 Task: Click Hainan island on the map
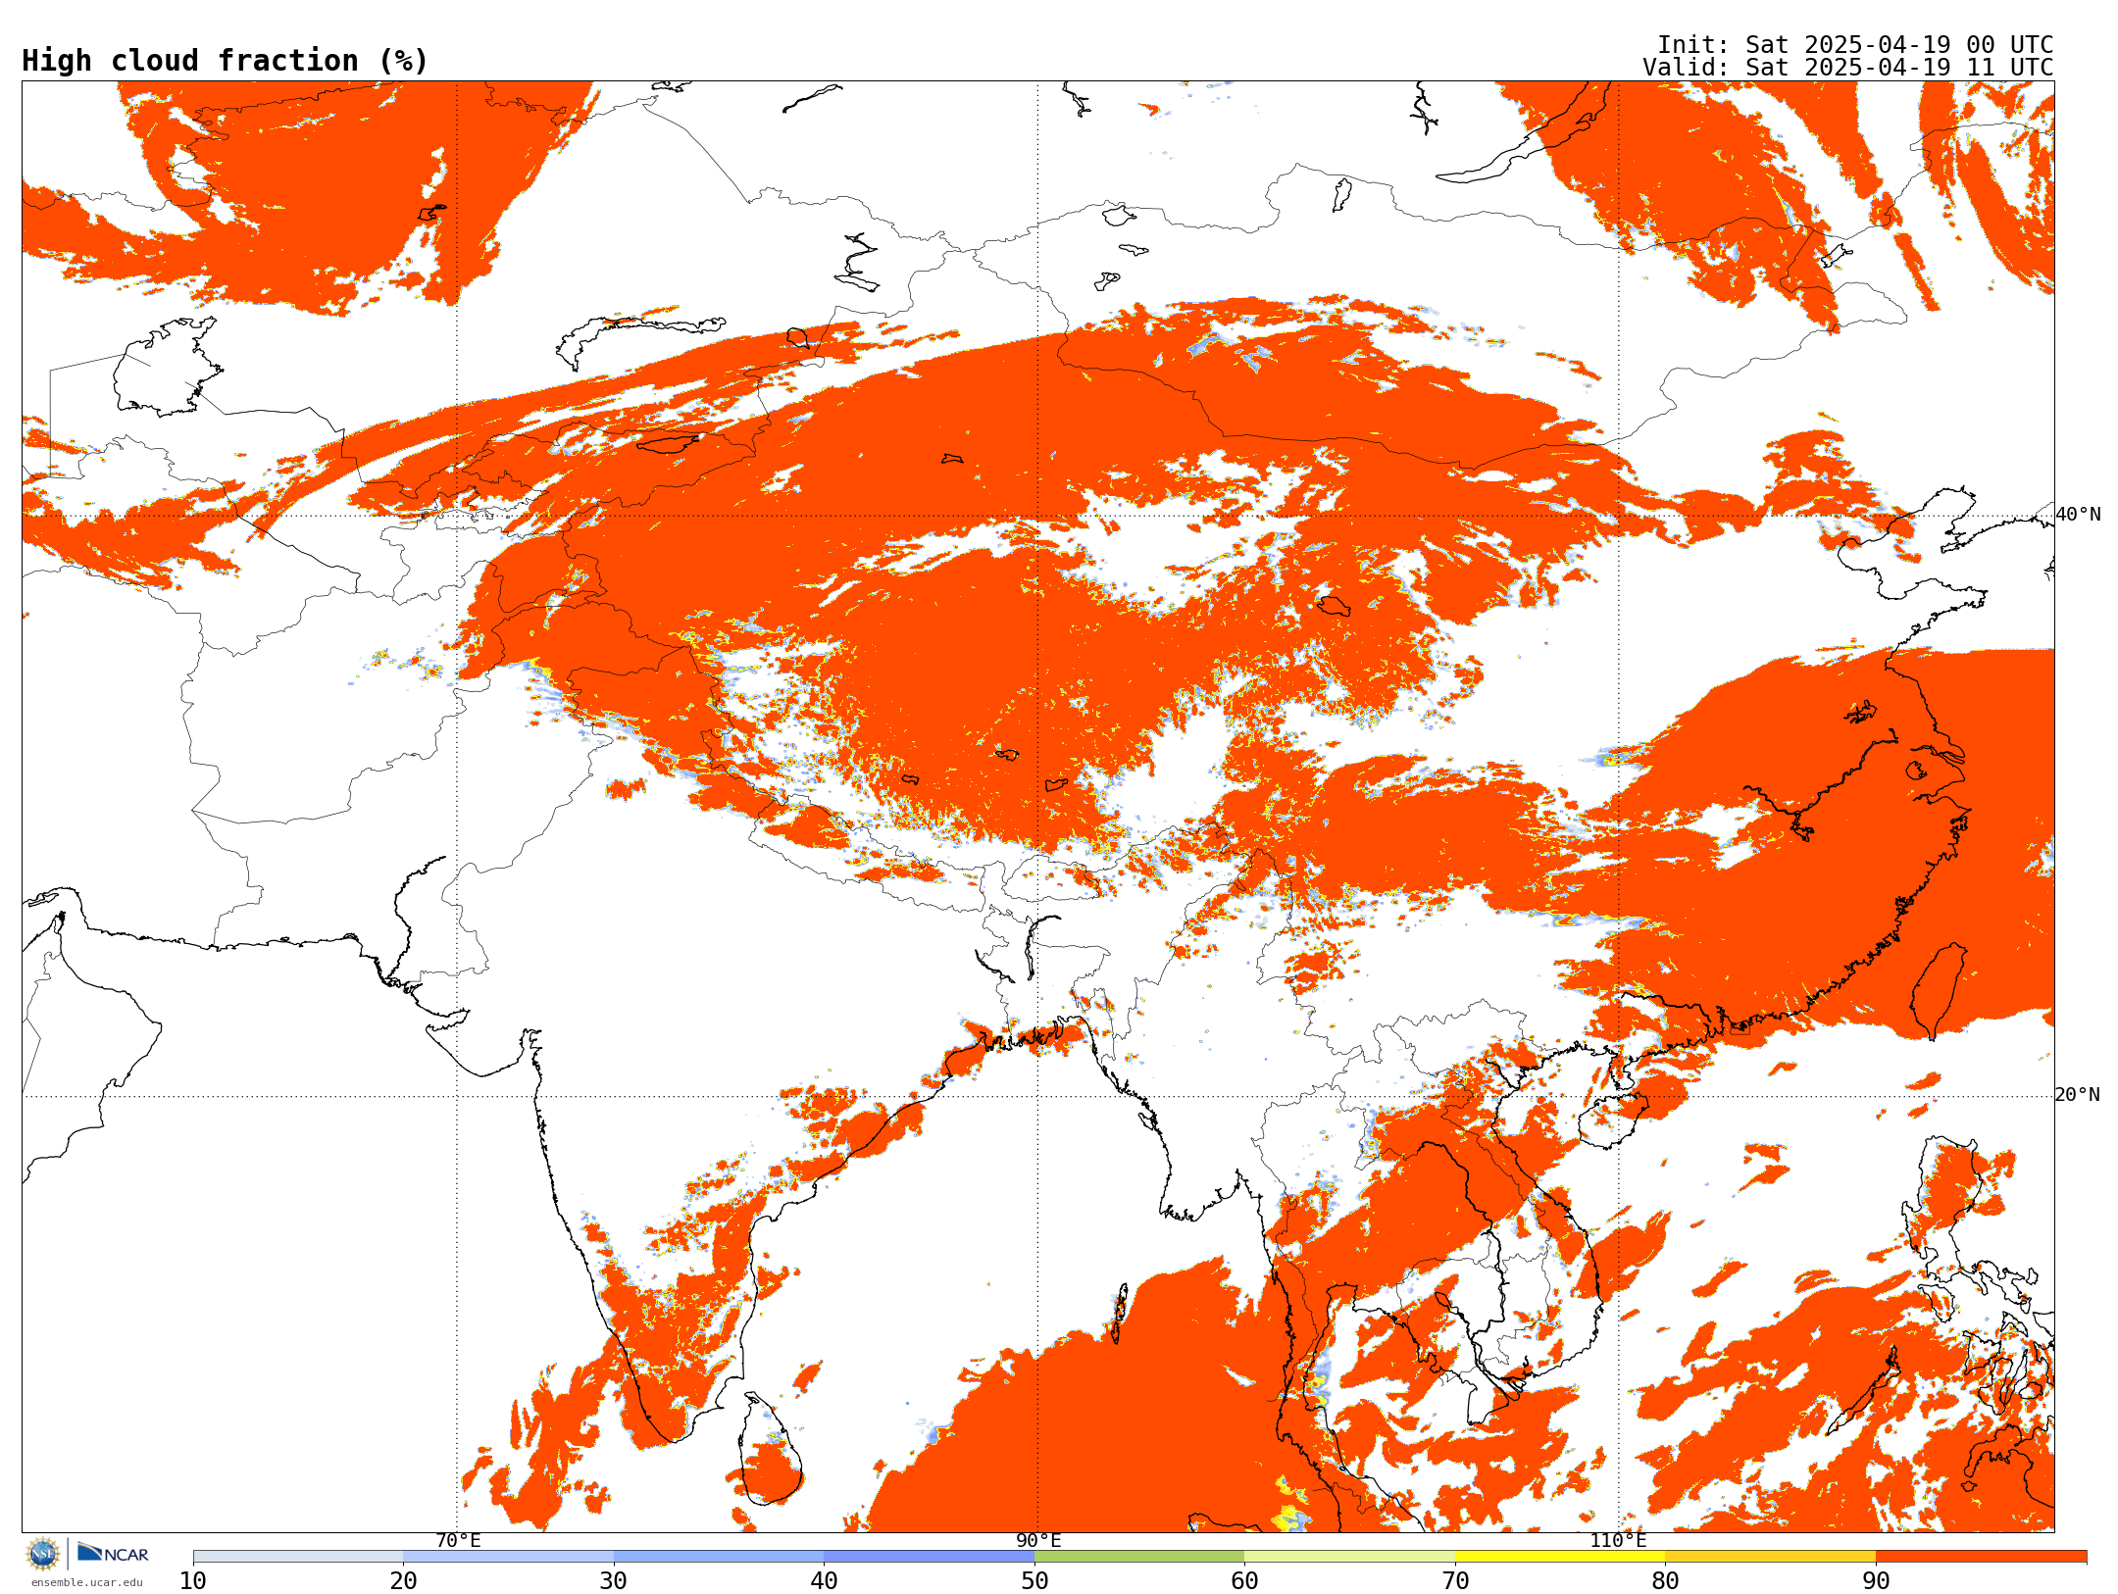[1614, 1121]
